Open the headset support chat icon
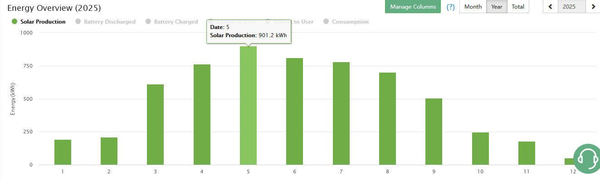 (588, 159)
